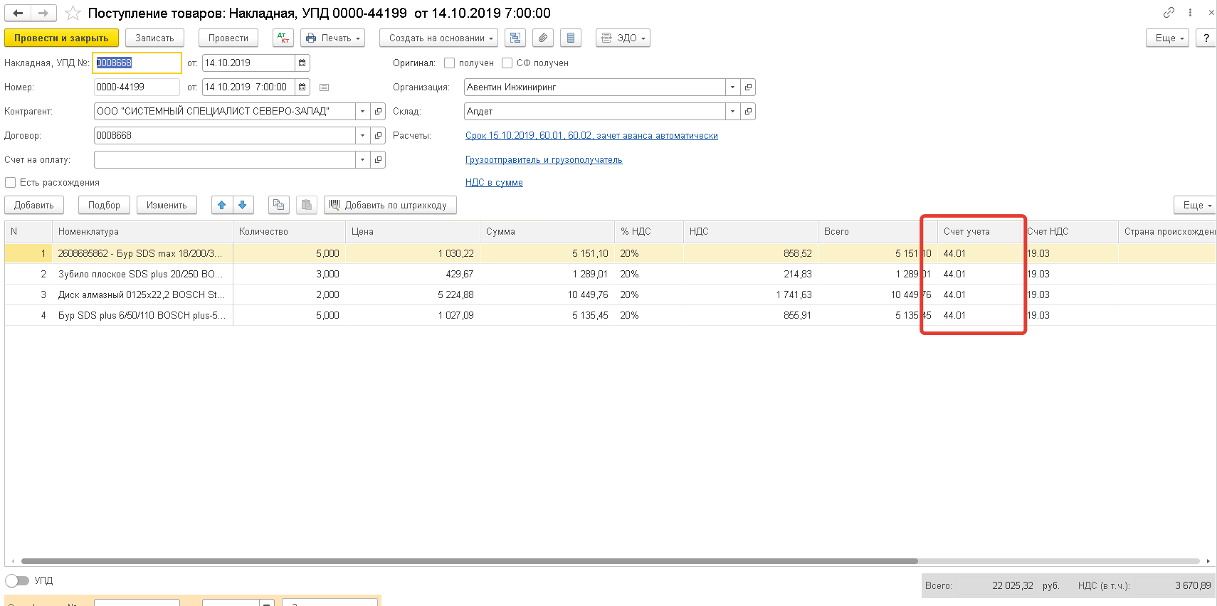Move the selected row up
Image resolution: width=1217 pixels, height=606 pixels.
221,205
